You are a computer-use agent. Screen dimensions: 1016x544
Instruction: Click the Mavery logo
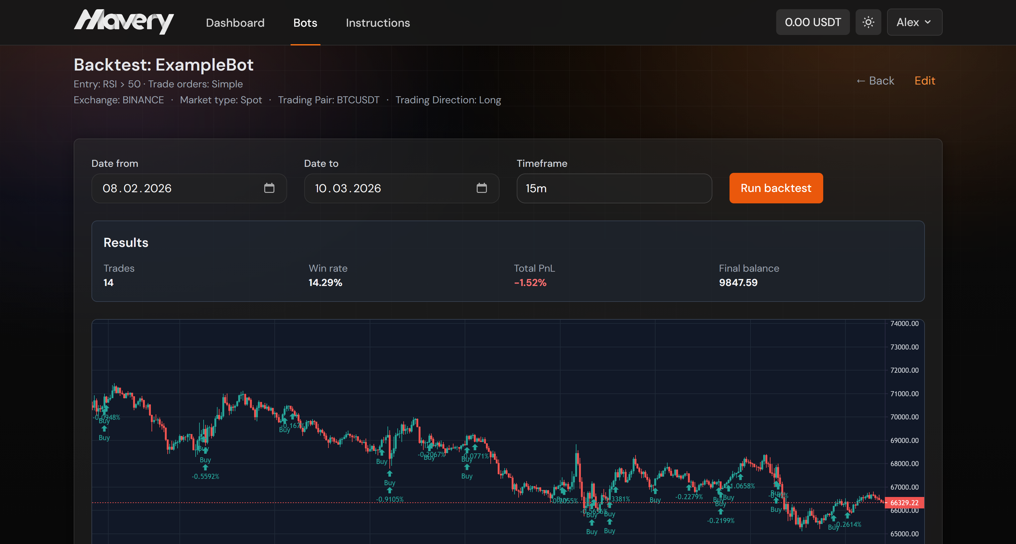(124, 22)
